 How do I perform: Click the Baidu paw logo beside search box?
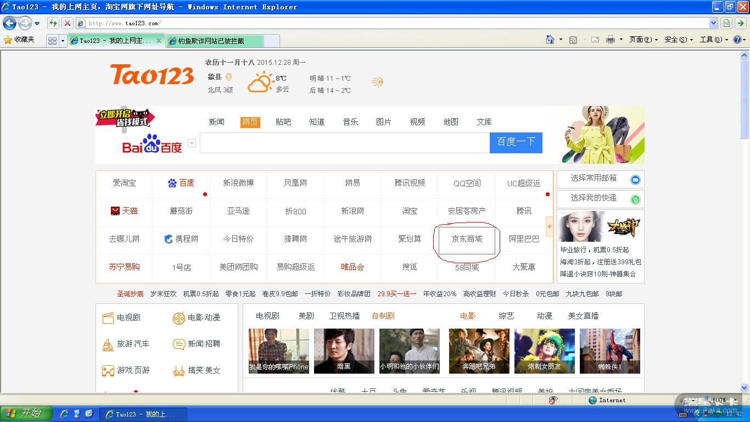[x=152, y=143]
